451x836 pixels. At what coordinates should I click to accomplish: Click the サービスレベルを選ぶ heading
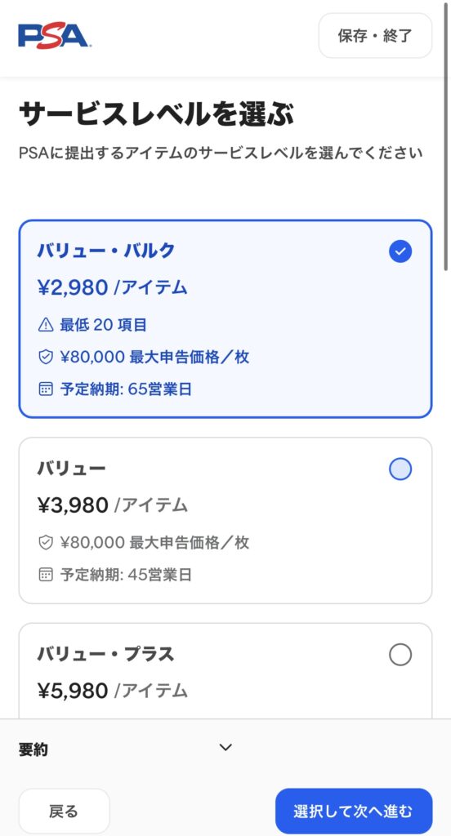click(156, 114)
